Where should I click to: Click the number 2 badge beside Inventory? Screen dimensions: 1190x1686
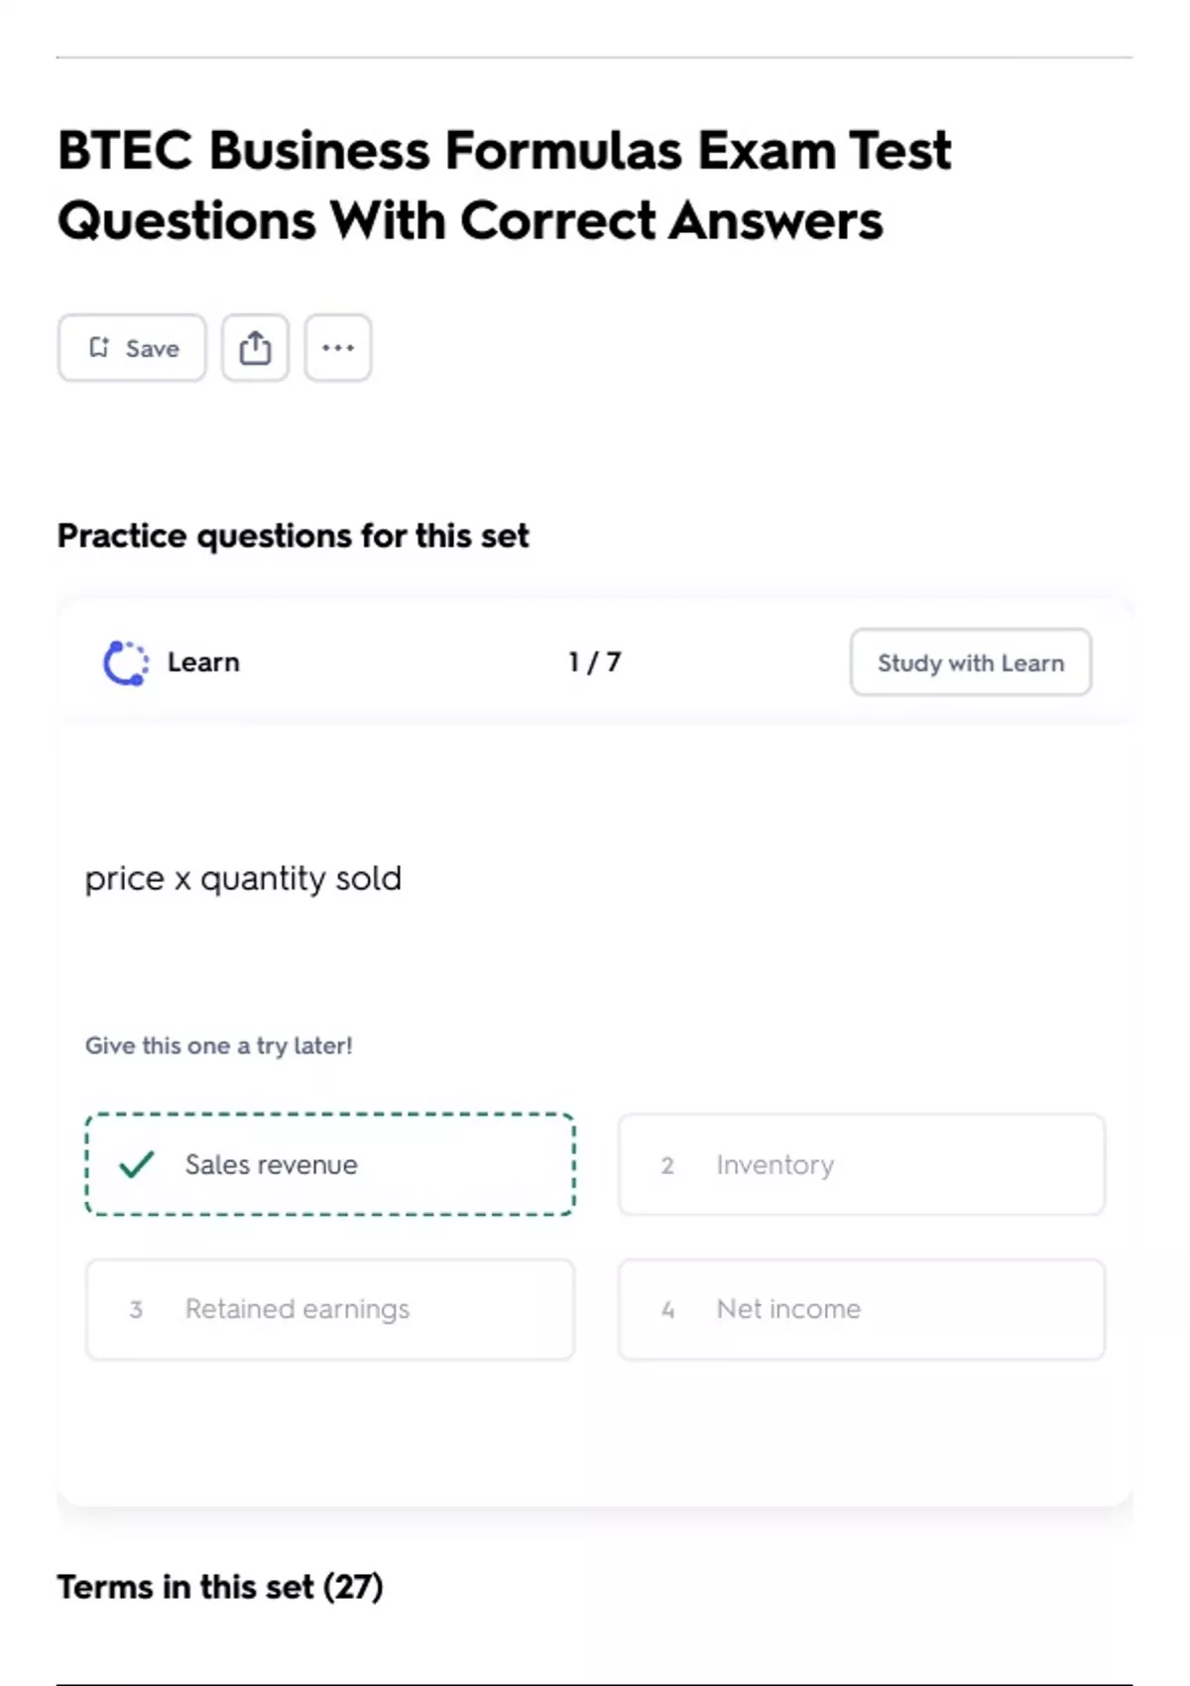[x=667, y=1165]
